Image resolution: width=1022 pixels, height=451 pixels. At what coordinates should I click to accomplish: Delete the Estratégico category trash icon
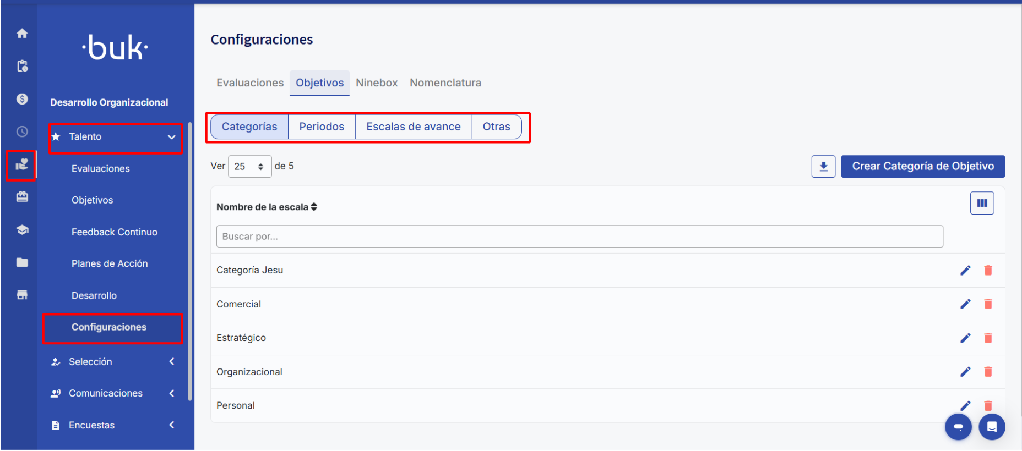click(988, 338)
